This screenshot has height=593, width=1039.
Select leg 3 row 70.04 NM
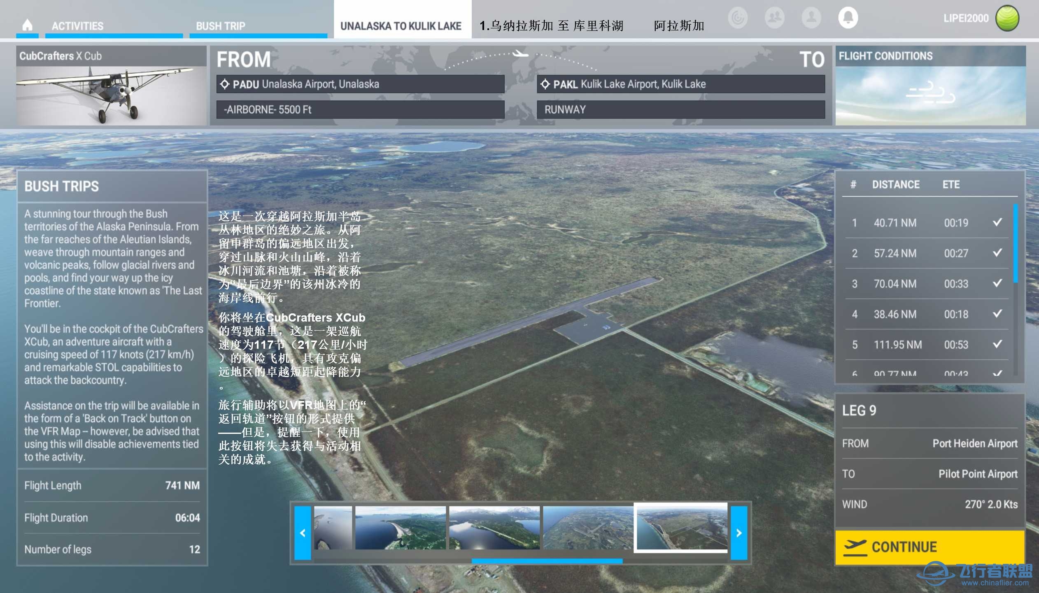tap(927, 284)
